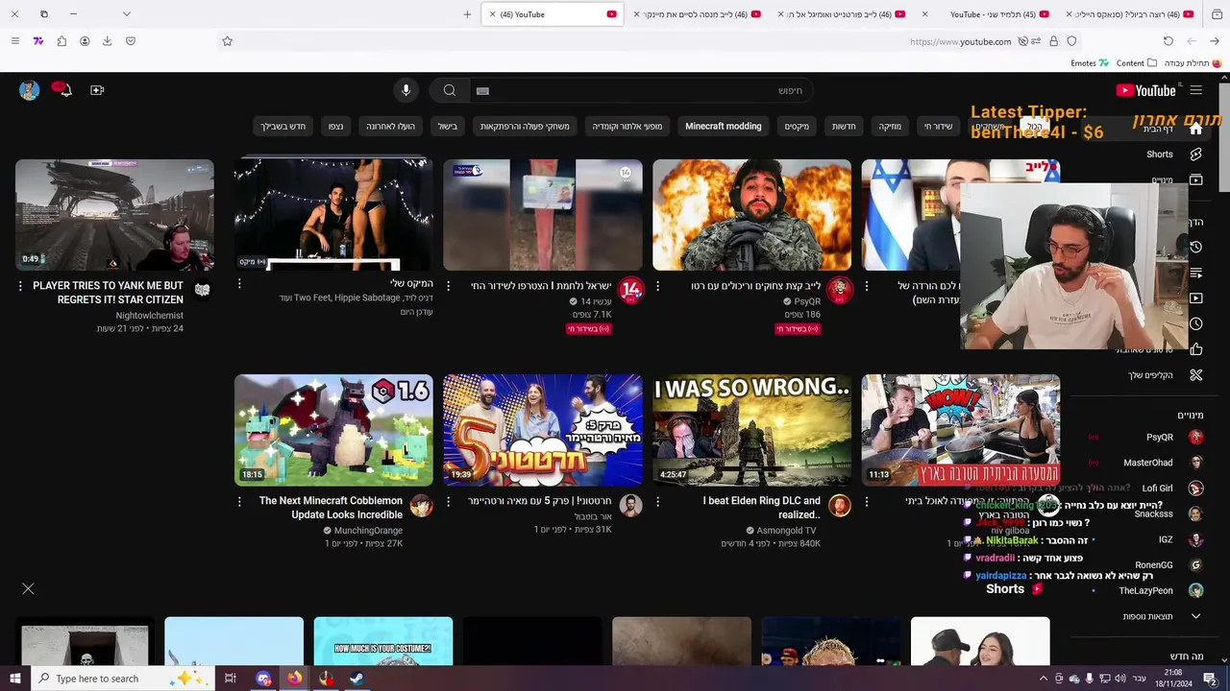
Task: Start voice search with the microphone icon
Action: pyautogui.click(x=406, y=90)
